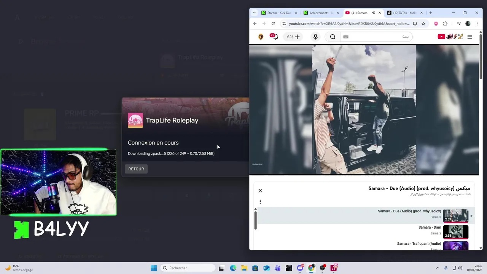Open weather widget showing 15°C
Screen dimensions: 487x274
tap(19, 268)
